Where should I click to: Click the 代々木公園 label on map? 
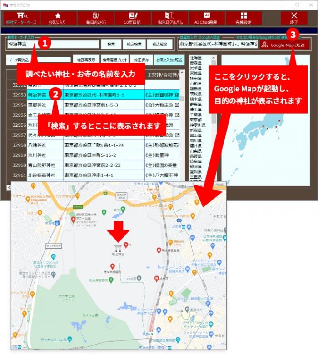pyautogui.click(x=90, y=315)
